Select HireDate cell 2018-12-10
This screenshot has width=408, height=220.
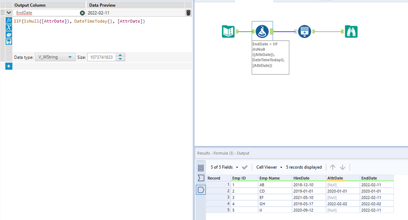[x=309, y=185]
